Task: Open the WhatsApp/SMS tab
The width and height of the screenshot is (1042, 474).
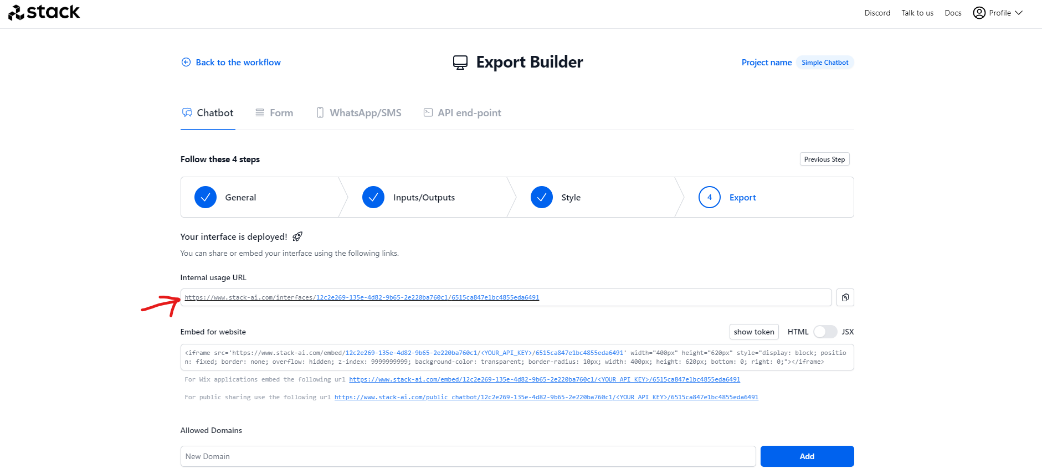Action: (358, 113)
